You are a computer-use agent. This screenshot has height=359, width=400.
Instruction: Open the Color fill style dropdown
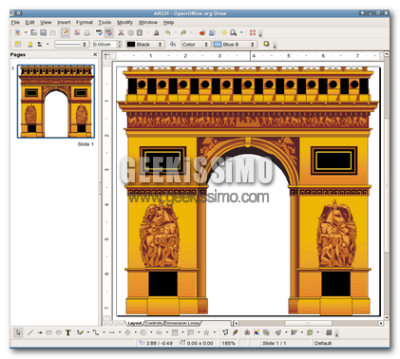[196, 45]
